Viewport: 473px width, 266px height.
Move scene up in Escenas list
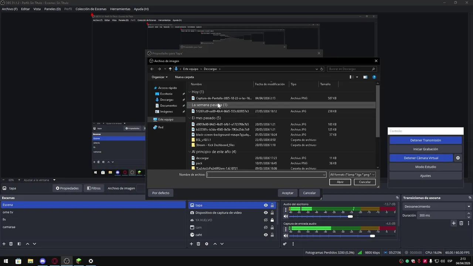tap(27, 244)
